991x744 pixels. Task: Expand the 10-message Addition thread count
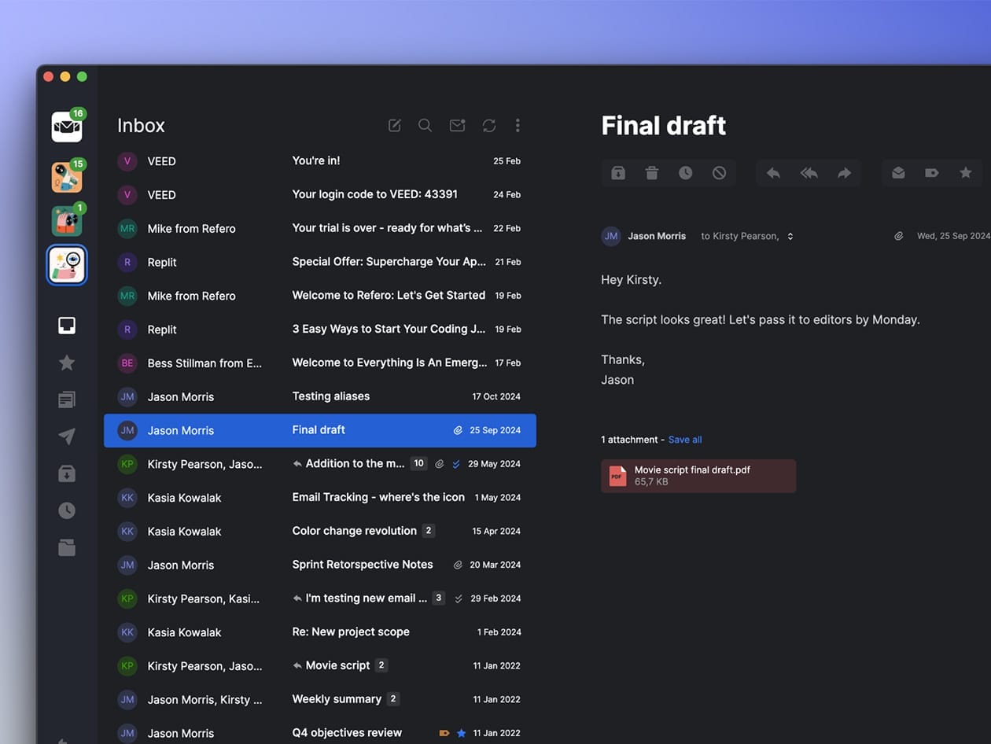pos(418,464)
